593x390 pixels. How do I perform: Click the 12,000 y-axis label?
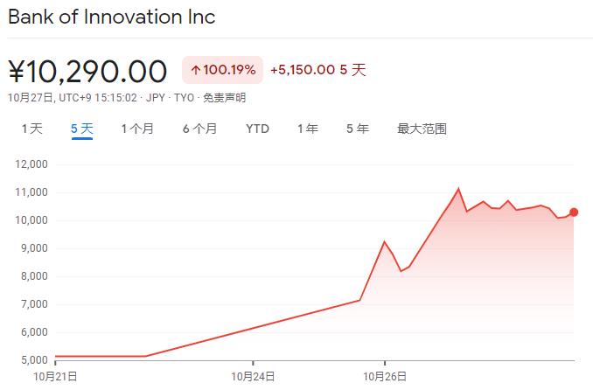point(31,164)
